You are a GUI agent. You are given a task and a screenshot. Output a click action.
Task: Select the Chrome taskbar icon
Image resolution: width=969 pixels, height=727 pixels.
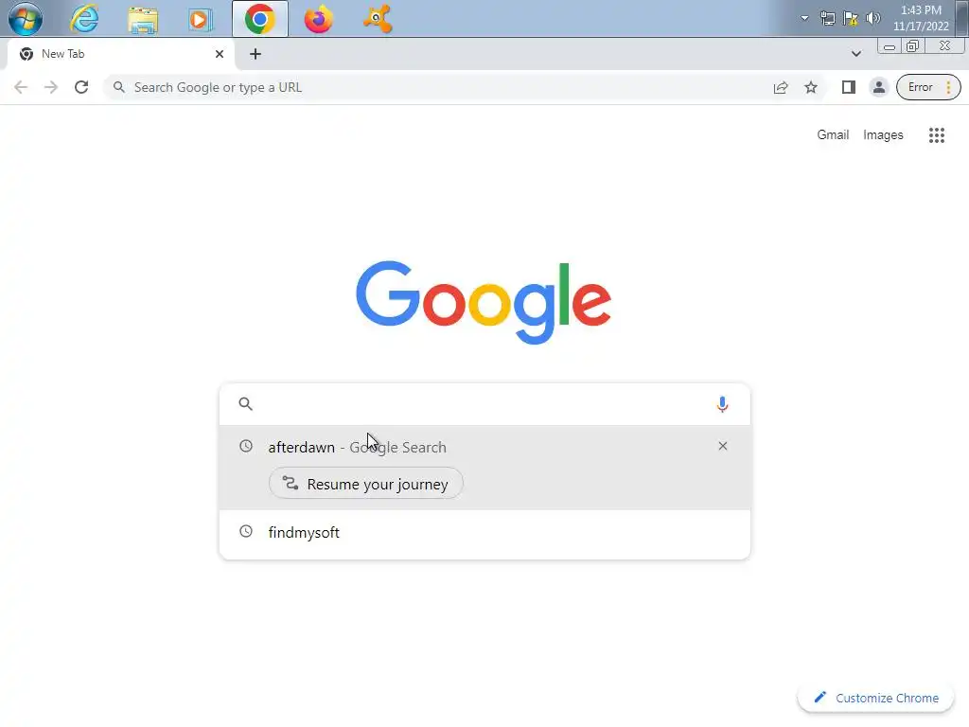pos(259,19)
